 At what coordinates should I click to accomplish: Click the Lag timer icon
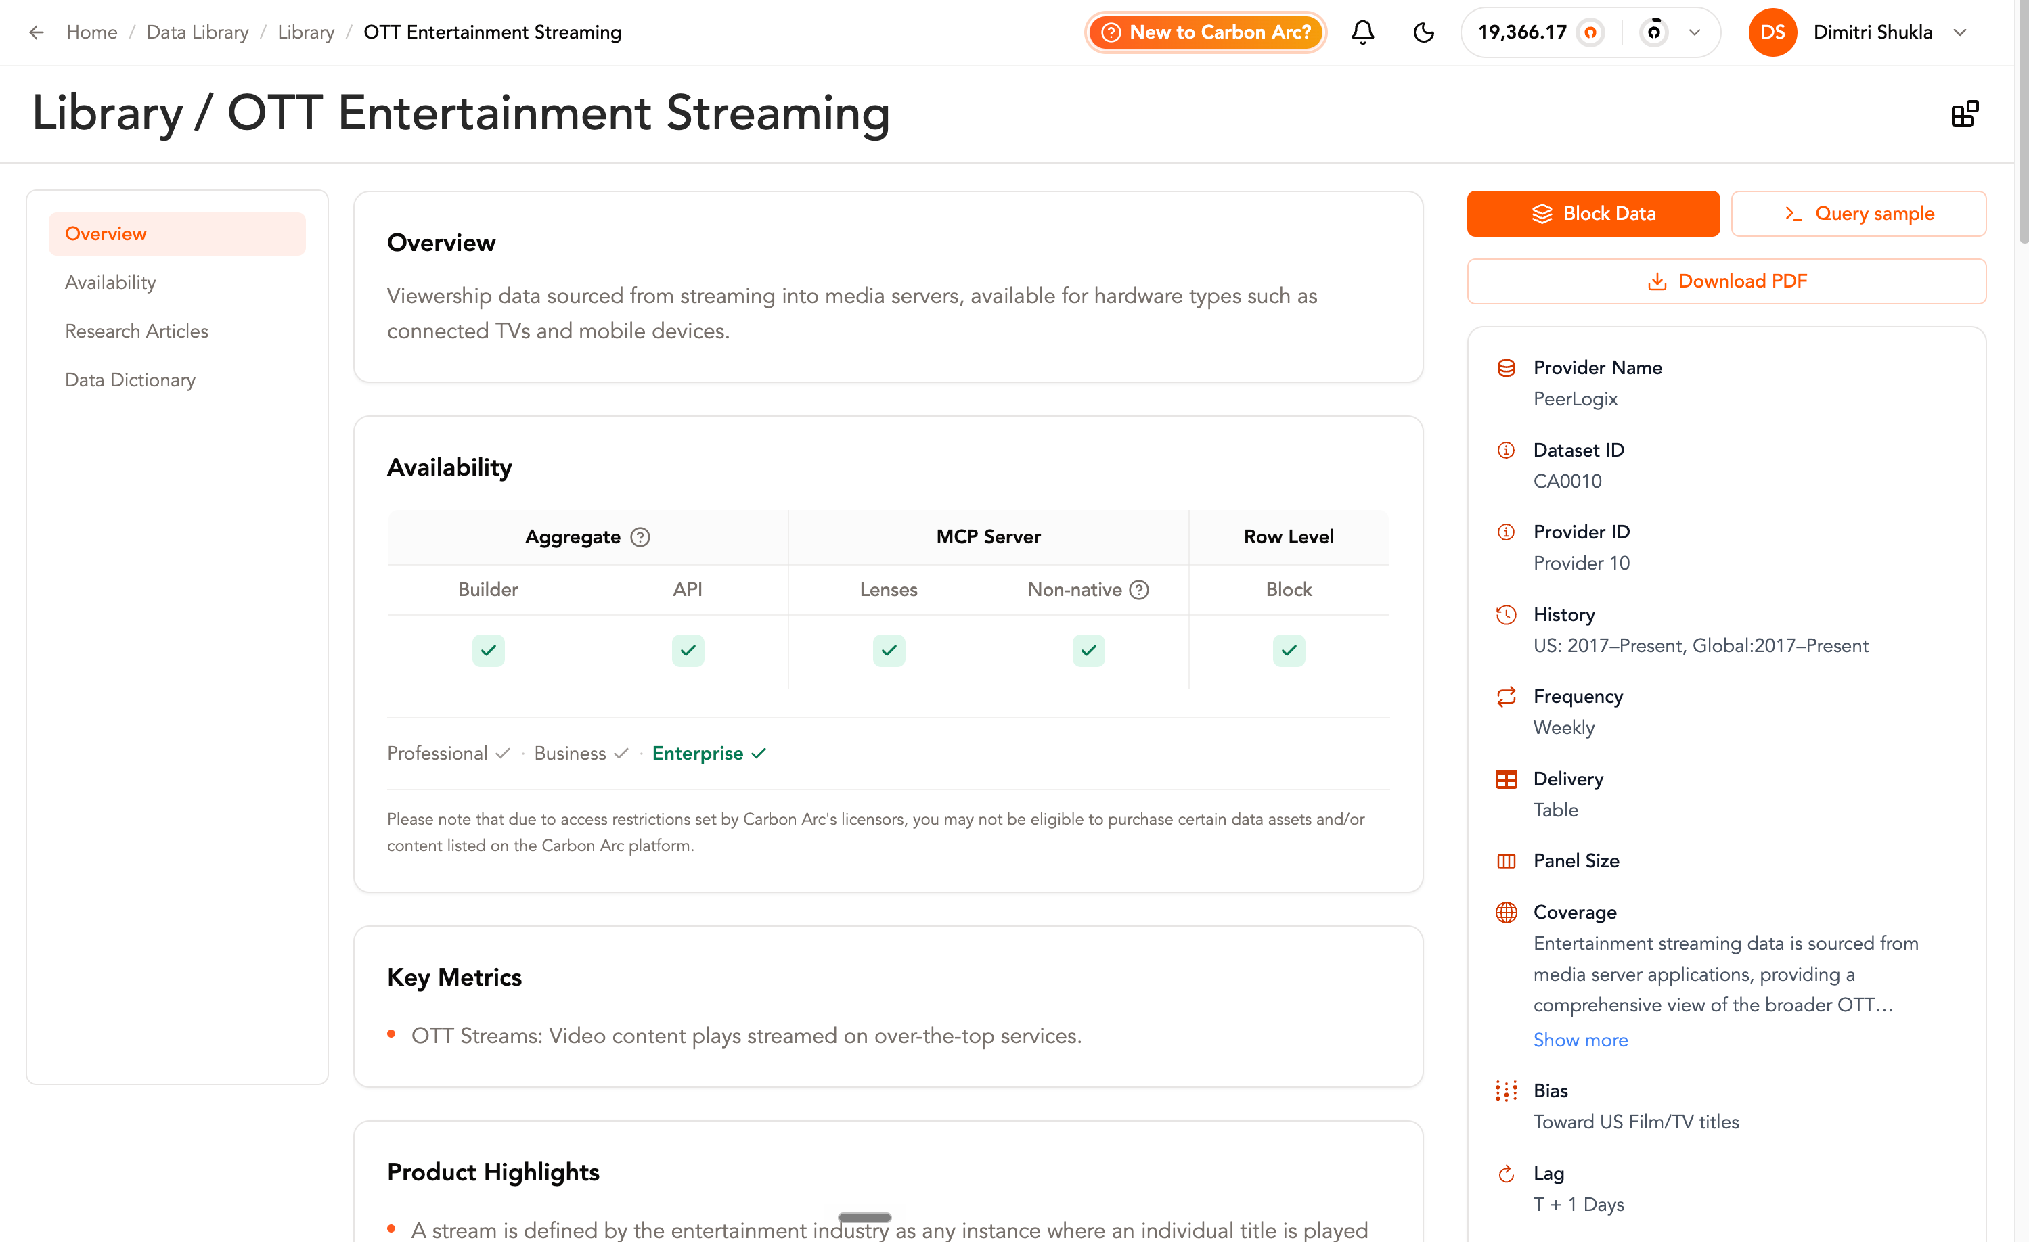1506,1174
